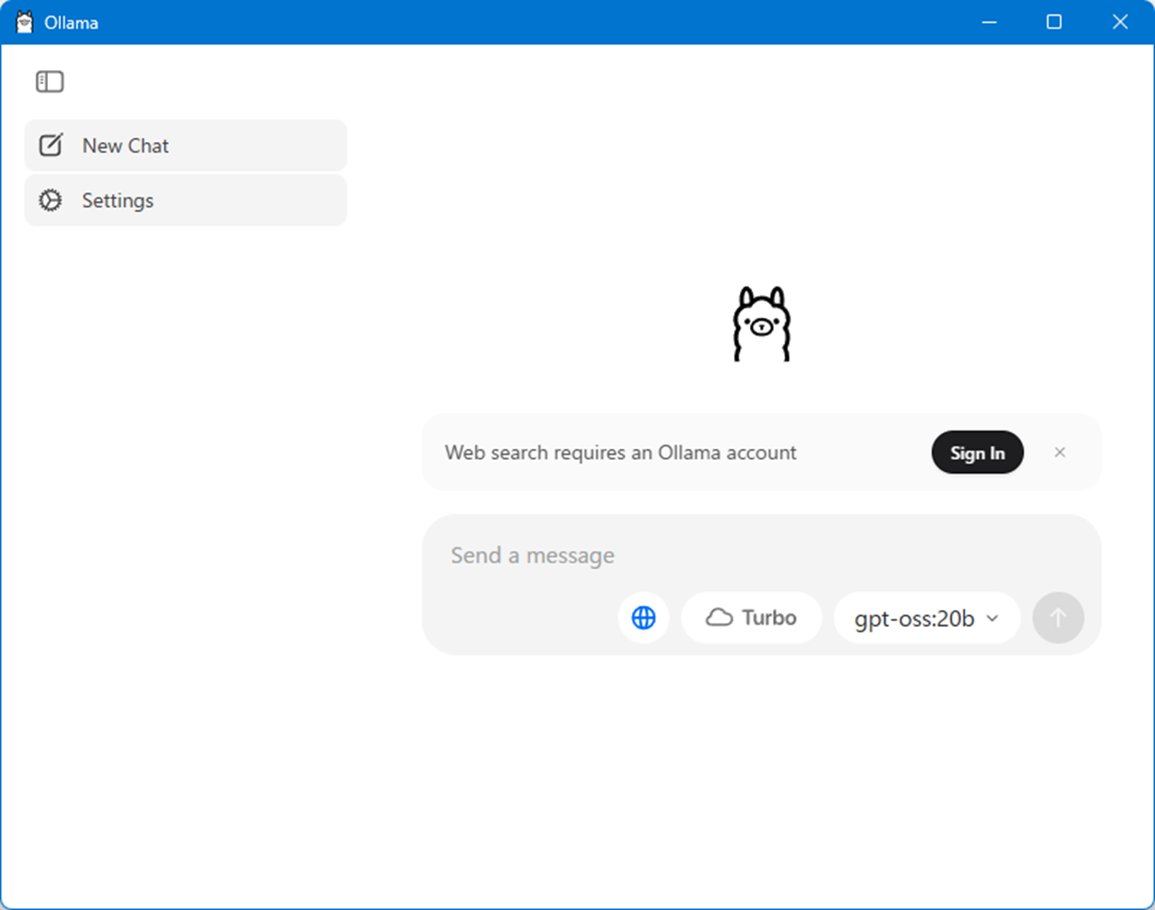
Task: Start a New Chat
Action: coord(185,146)
